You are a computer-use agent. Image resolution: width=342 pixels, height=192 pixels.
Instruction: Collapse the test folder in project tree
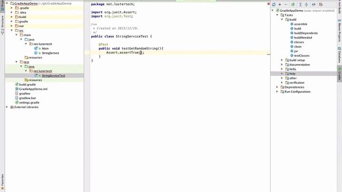pos(17,62)
